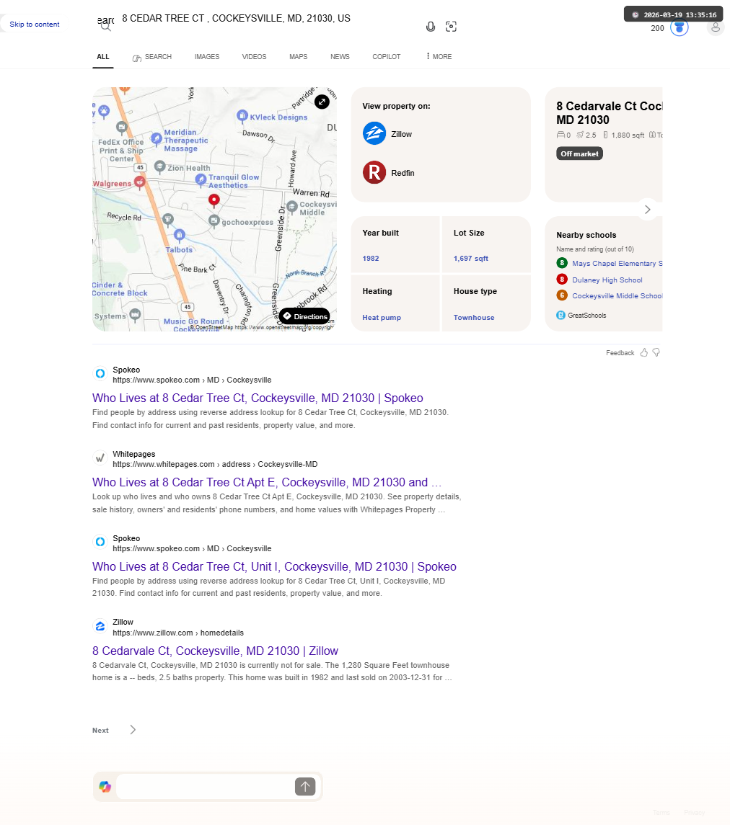730x825 pixels.
Task: Open Redfin logo icon in property panel
Action: 374,173
